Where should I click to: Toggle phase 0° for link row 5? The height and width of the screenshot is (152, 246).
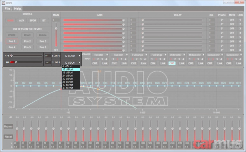click(222, 37)
